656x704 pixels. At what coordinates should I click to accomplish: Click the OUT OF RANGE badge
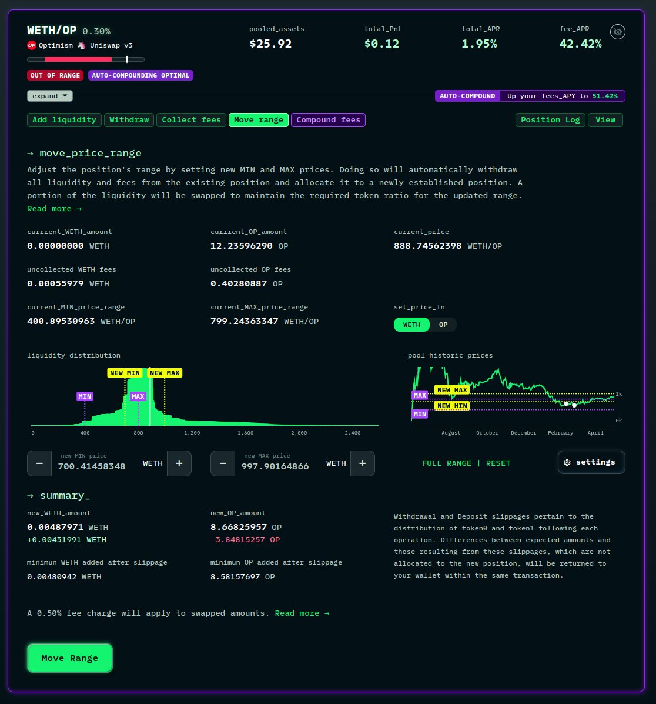[x=55, y=75]
